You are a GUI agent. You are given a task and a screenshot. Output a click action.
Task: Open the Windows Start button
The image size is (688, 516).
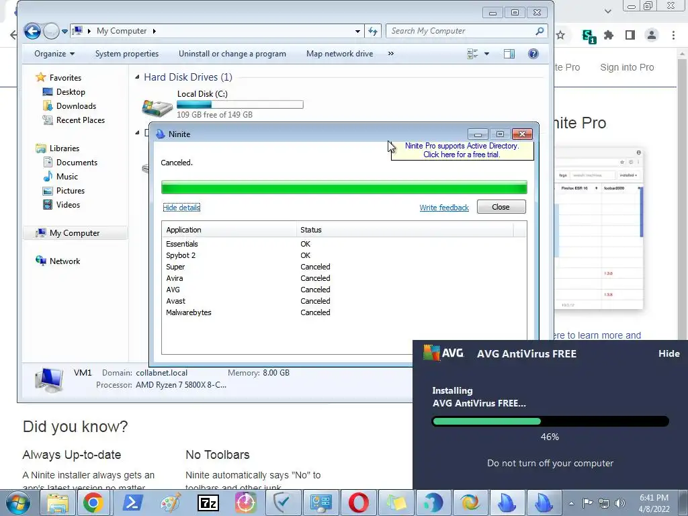point(18,503)
